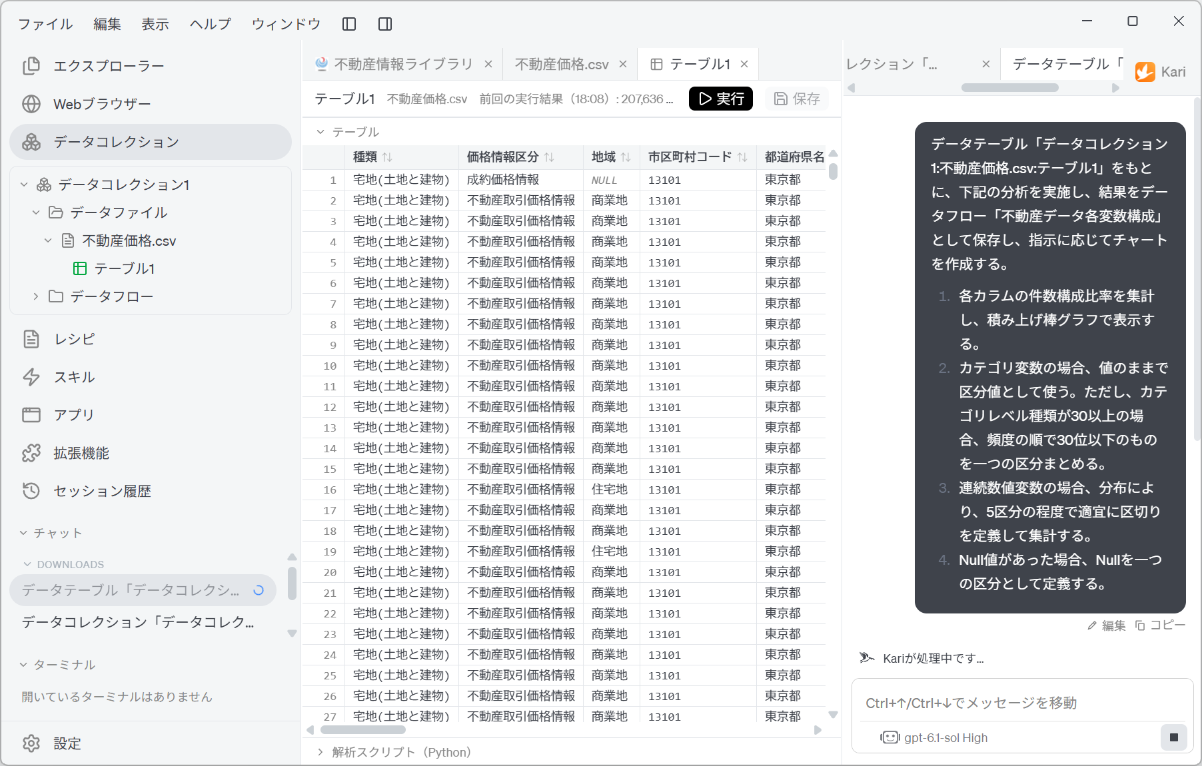The image size is (1202, 766).
Task: Close the テーブル1 tab
Action: (744, 64)
